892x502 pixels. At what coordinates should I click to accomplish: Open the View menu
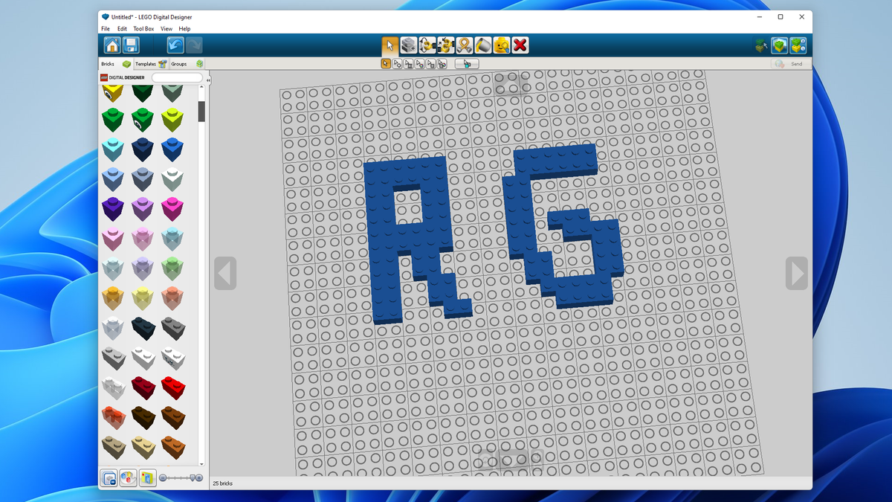167,29
